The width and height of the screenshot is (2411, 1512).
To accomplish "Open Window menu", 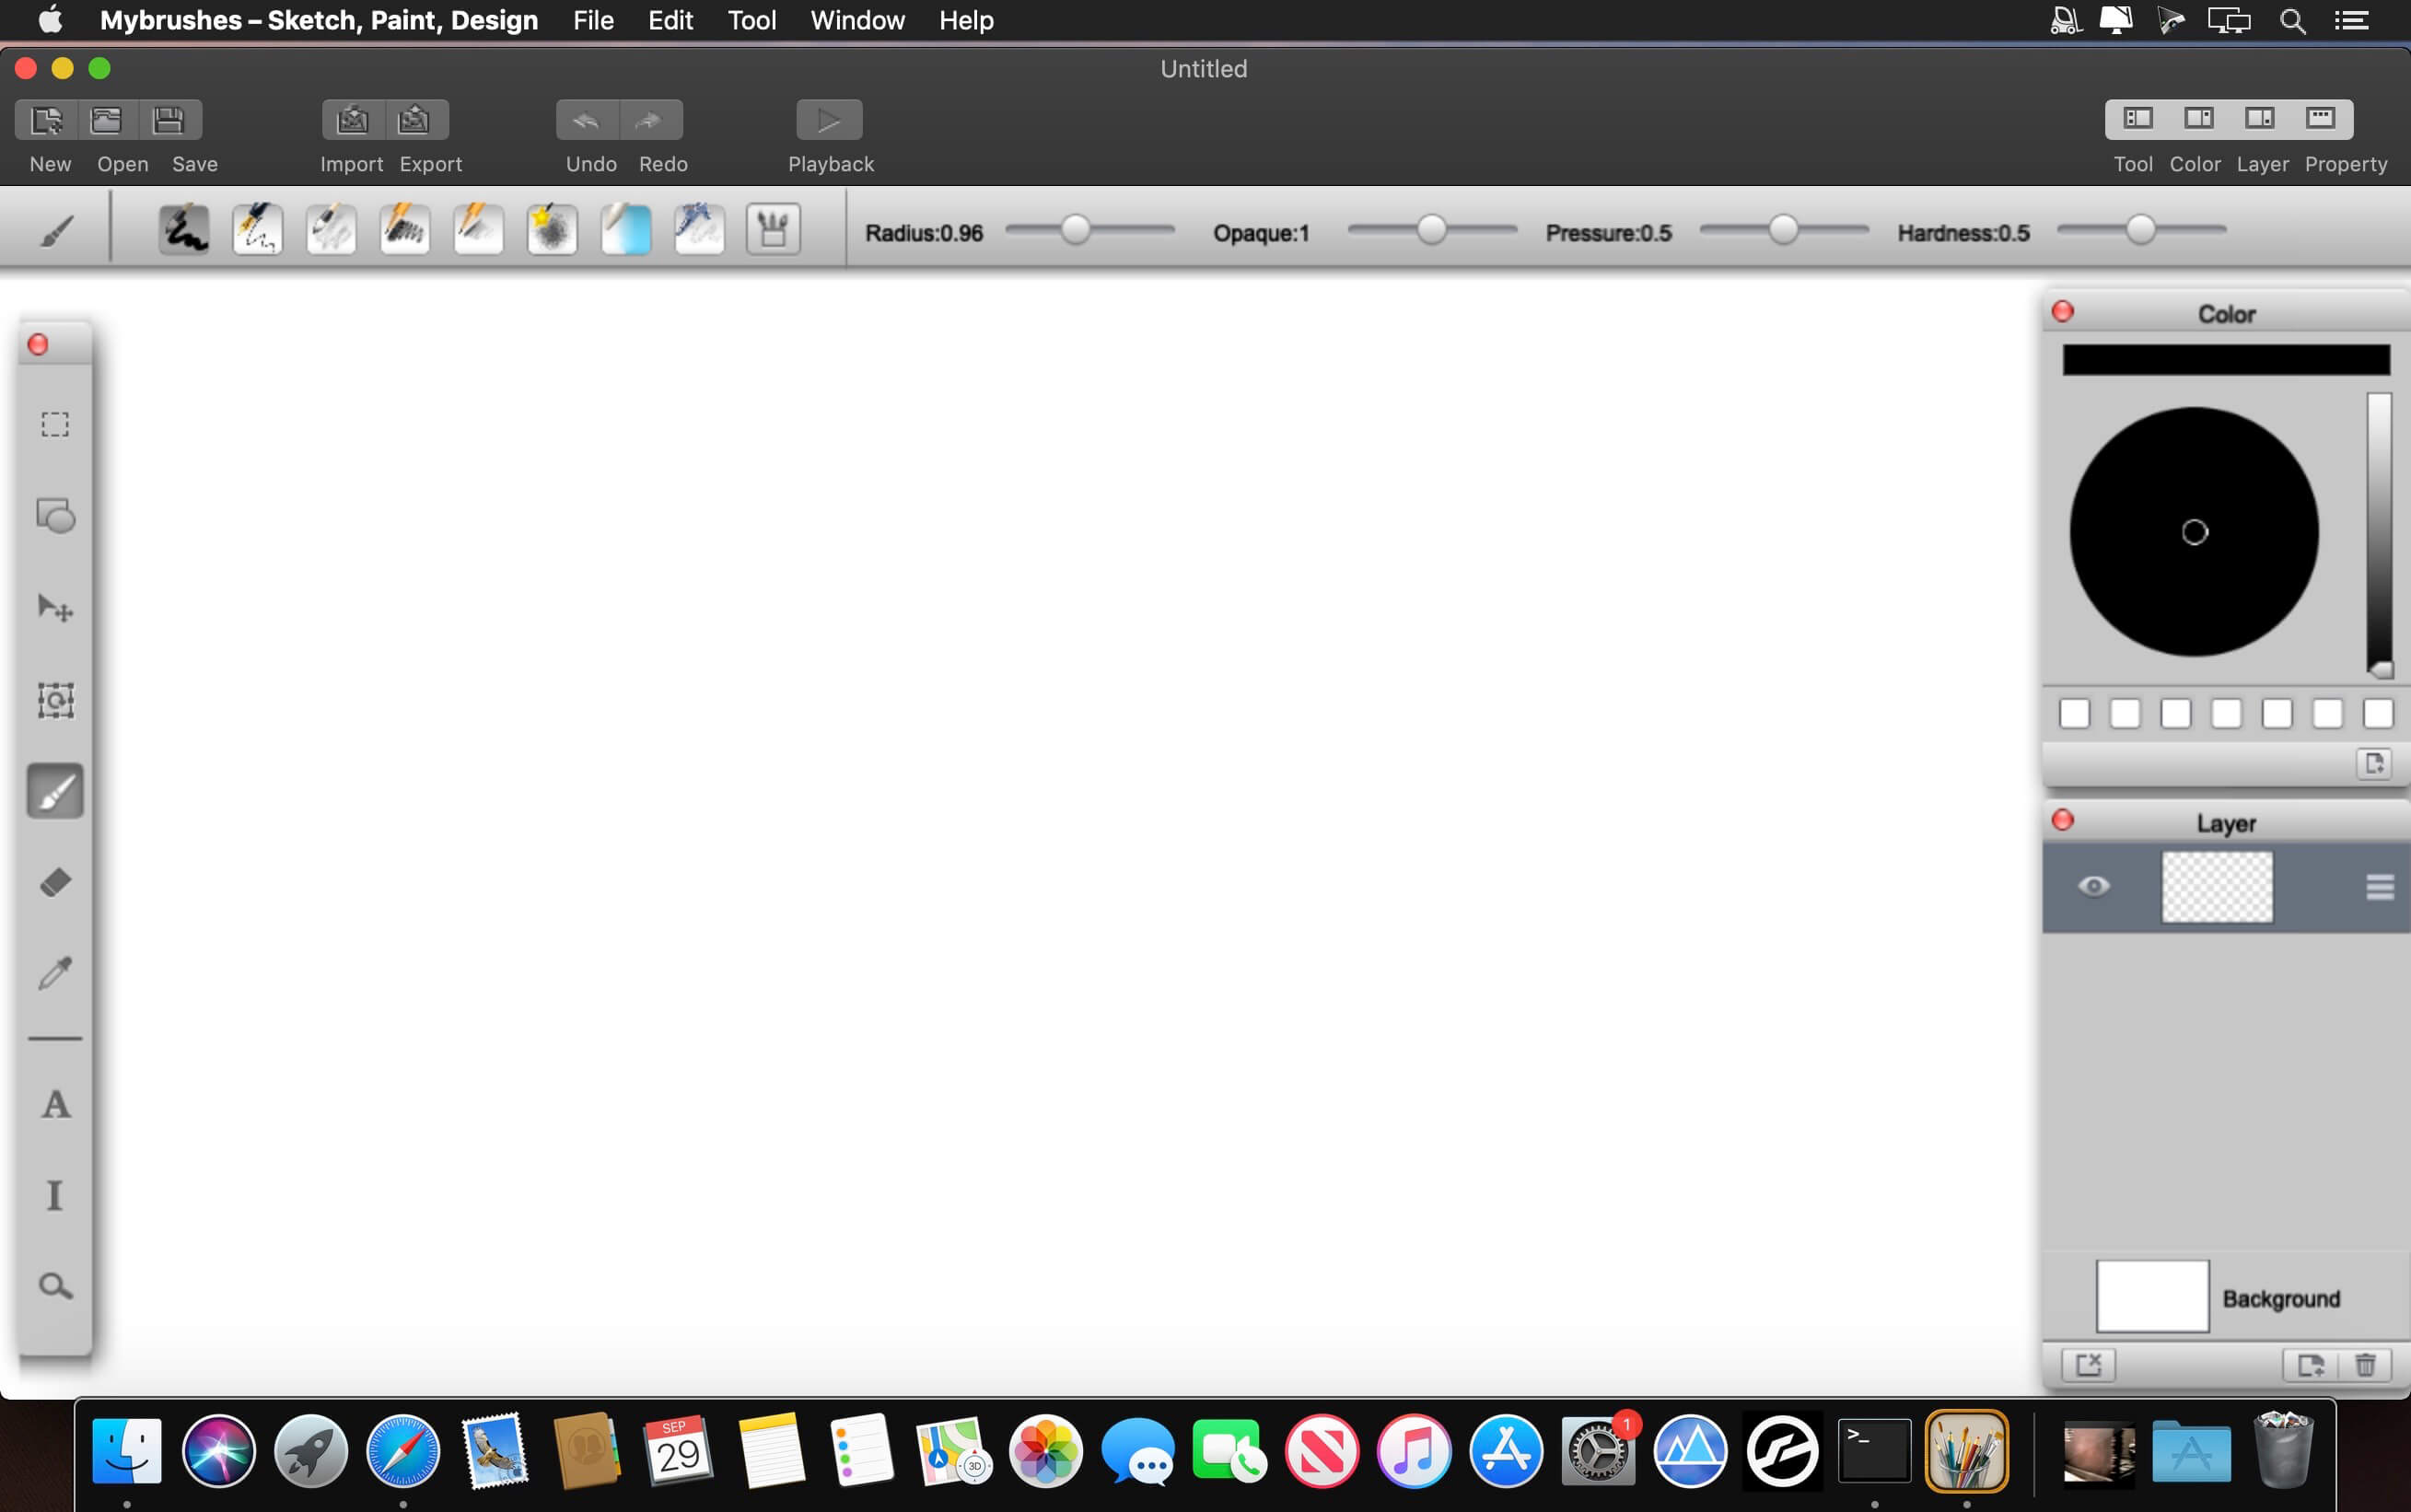I will pyautogui.click(x=859, y=21).
